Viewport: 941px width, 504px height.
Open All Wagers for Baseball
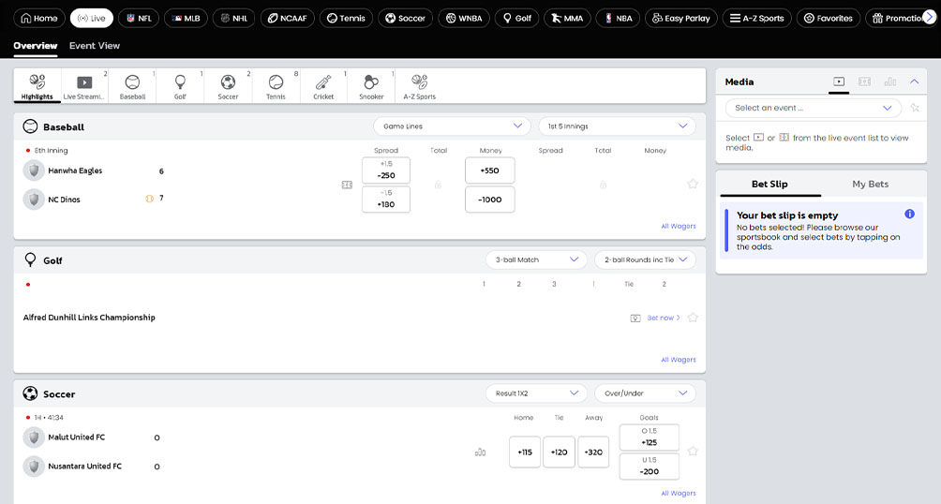pos(679,226)
